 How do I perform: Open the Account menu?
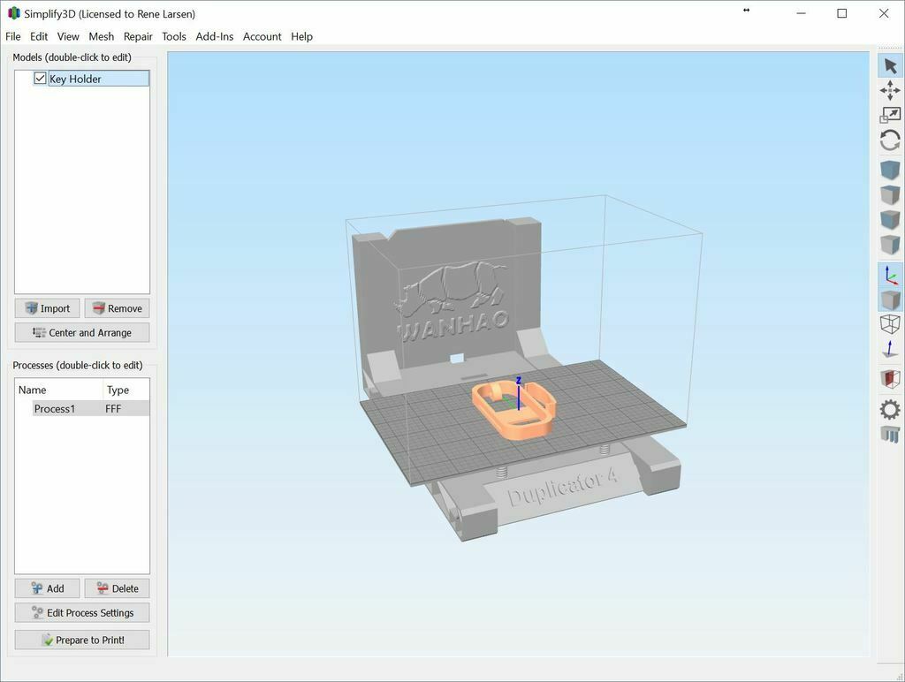tap(262, 36)
